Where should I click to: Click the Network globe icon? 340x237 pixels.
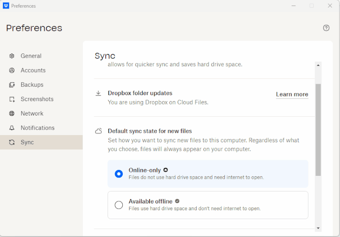(x=12, y=114)
